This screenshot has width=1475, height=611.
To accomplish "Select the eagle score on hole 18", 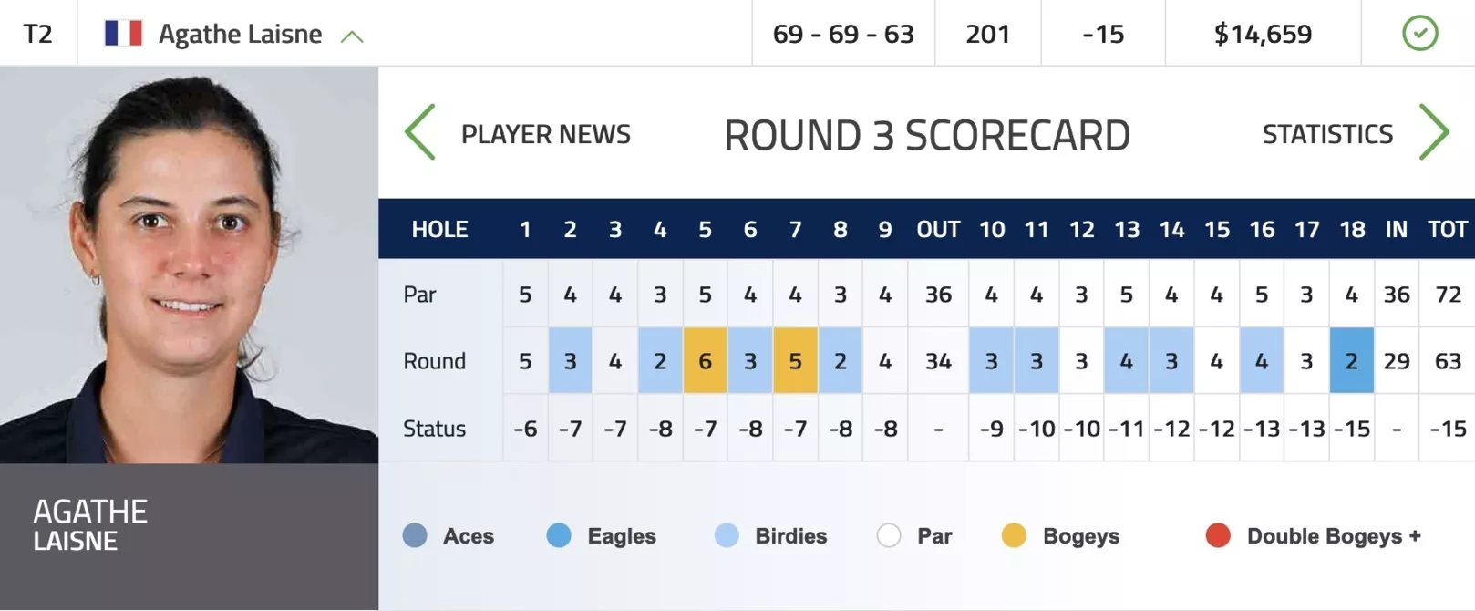I will click(1351, 361).
